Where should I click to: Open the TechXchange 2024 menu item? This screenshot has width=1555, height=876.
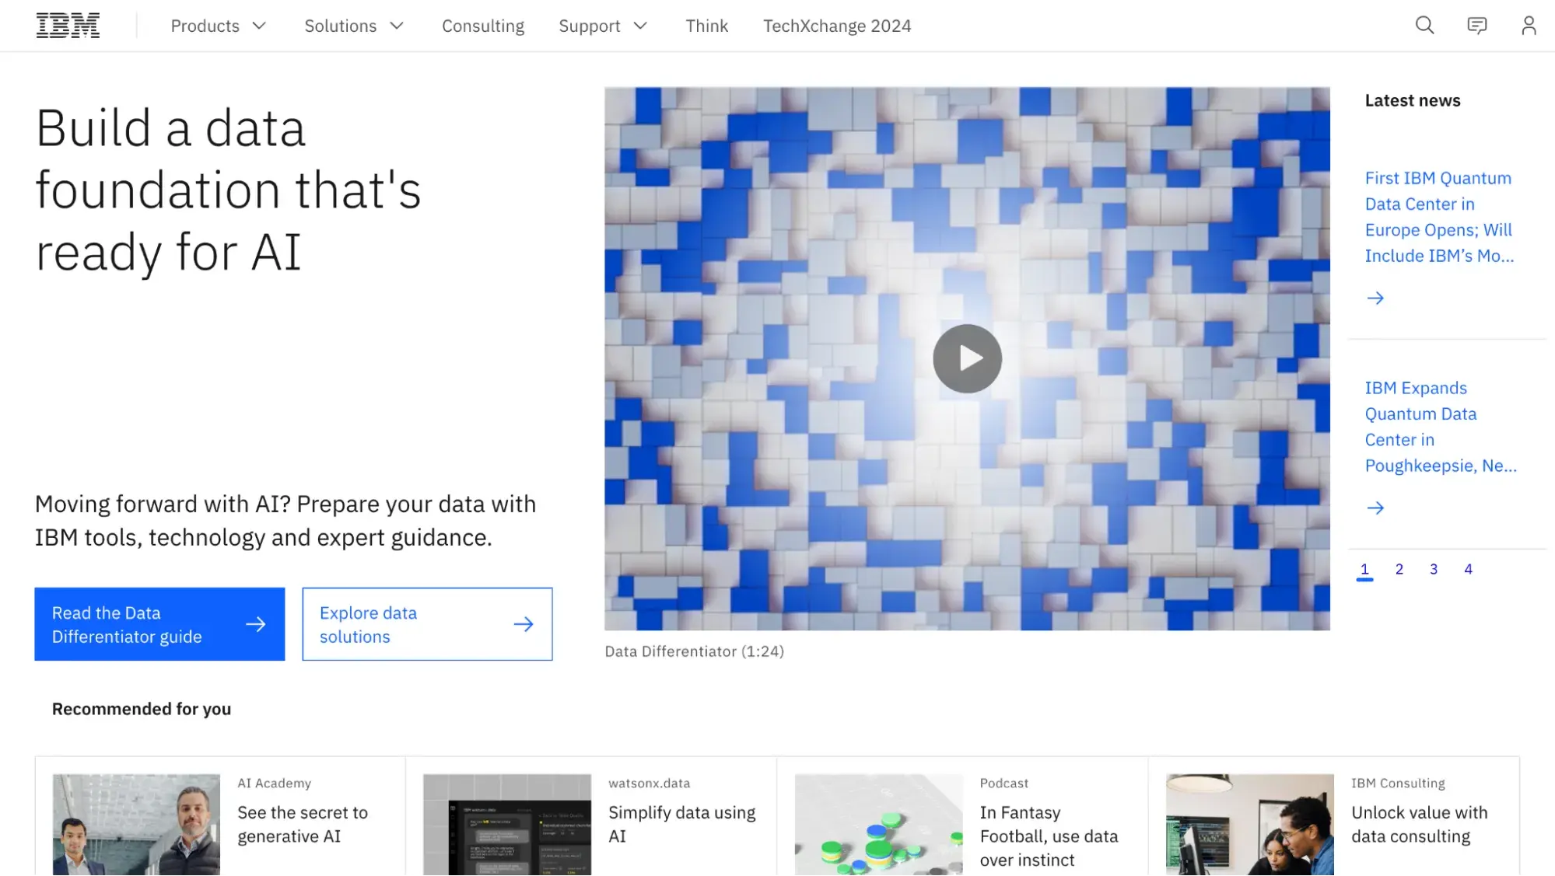(837, 25)
